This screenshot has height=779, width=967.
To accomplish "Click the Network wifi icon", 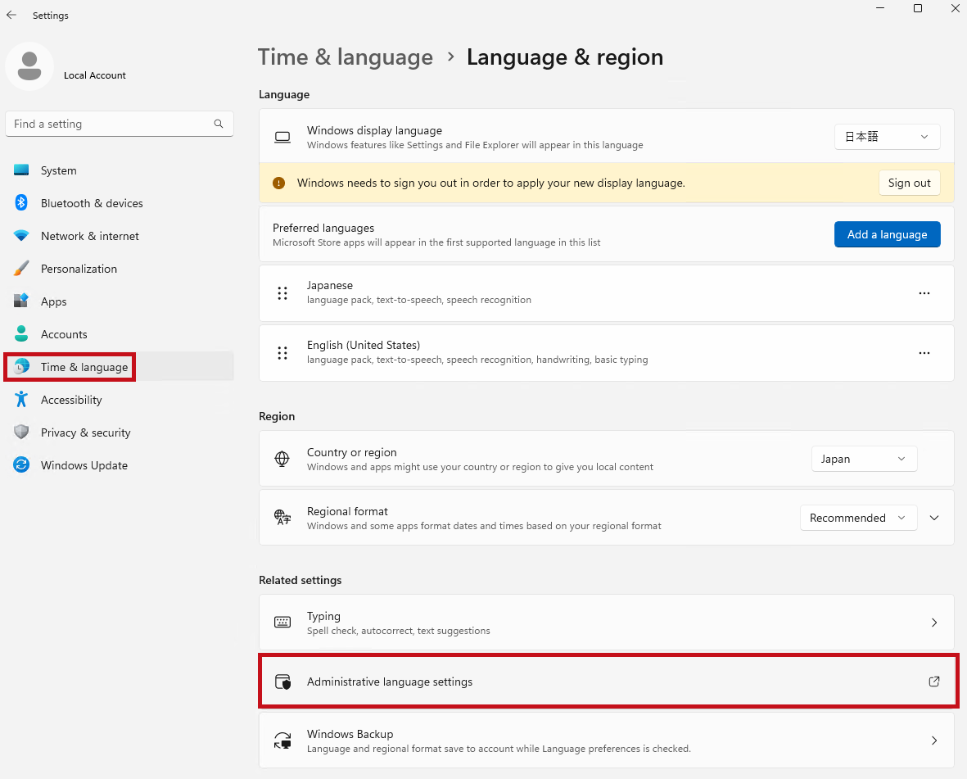I will pos(21,236).
